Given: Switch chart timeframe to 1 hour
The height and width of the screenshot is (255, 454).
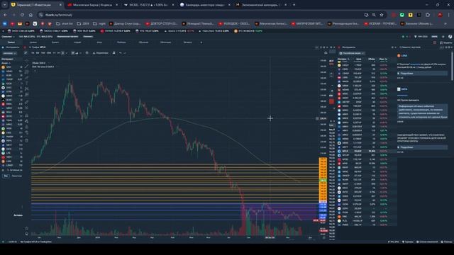Looking at the screenshot, I should click(x=54, y=53).
